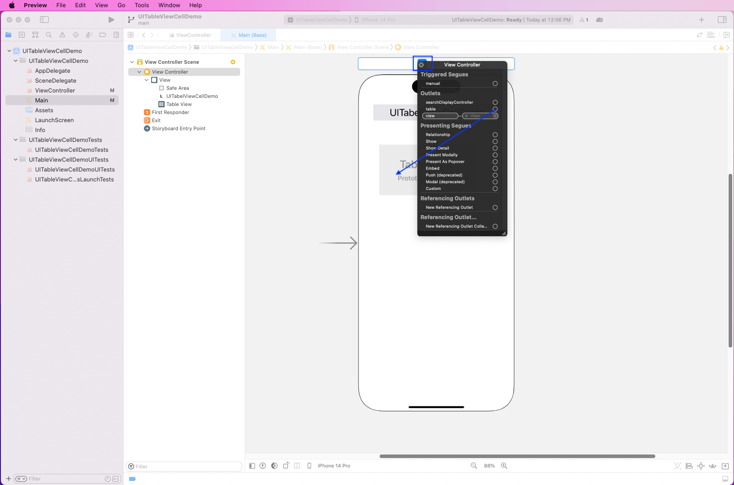734x485 pixels.
Task: Open the Breakpoint navigator
Action: 103,35
